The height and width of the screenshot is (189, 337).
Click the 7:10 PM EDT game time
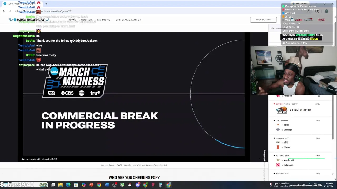(282, 120)
